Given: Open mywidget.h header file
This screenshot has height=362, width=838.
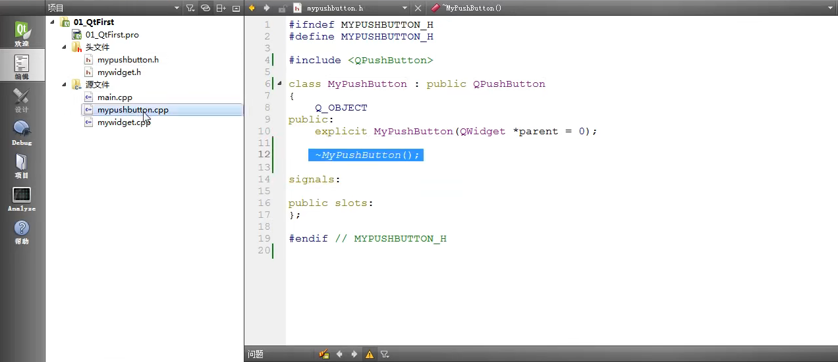Looking at the screenshot, I should 119,72.
